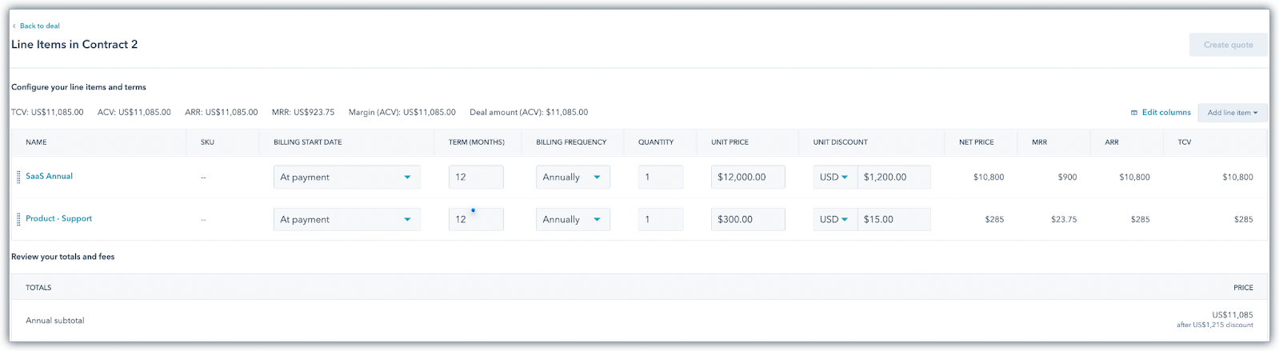Screen dimensions: 1279x351
Task: Click the $900 MRR value
Action: point(1067,177)
